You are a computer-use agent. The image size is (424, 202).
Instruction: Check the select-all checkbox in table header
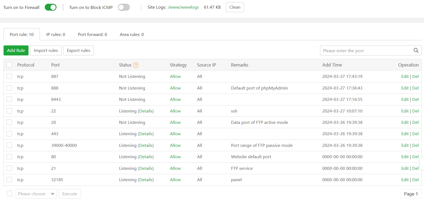pyautogui.click(x=9, y=65)
